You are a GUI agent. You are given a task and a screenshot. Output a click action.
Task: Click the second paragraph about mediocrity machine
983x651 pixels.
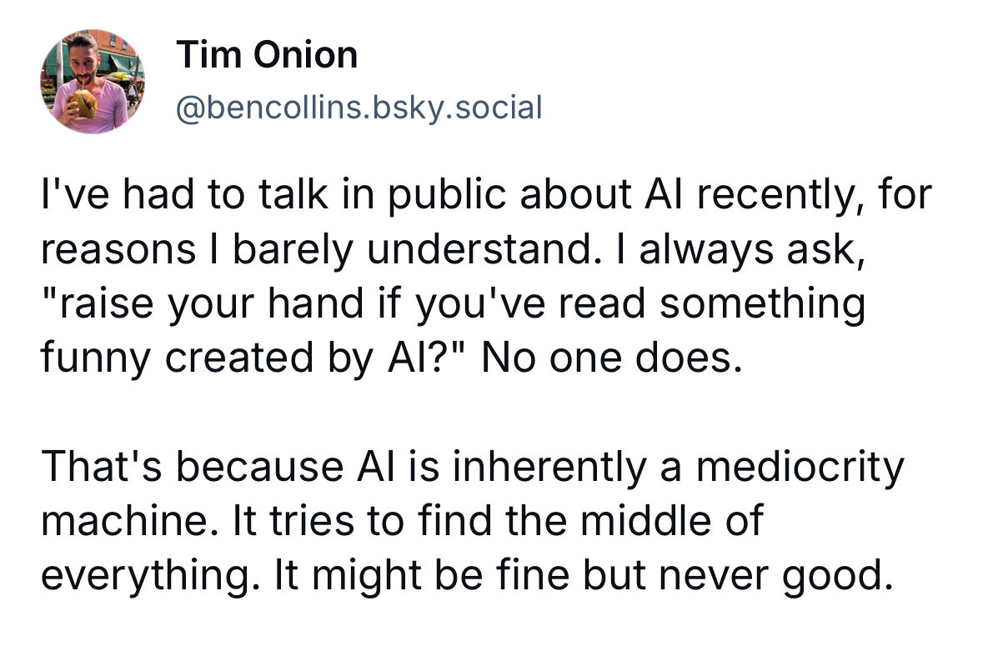tap(472, 520)
